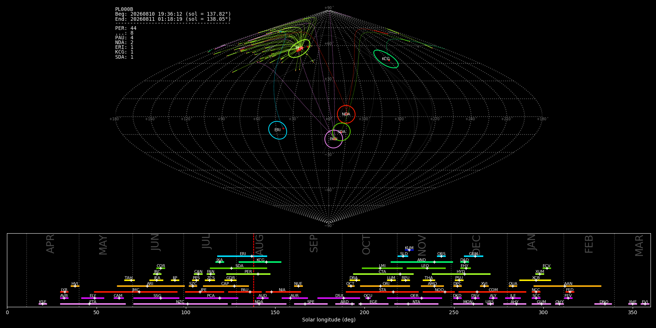Click the ORI shower activity bar
This screenshot has height=328, width=656.
[x=385, y=286]
